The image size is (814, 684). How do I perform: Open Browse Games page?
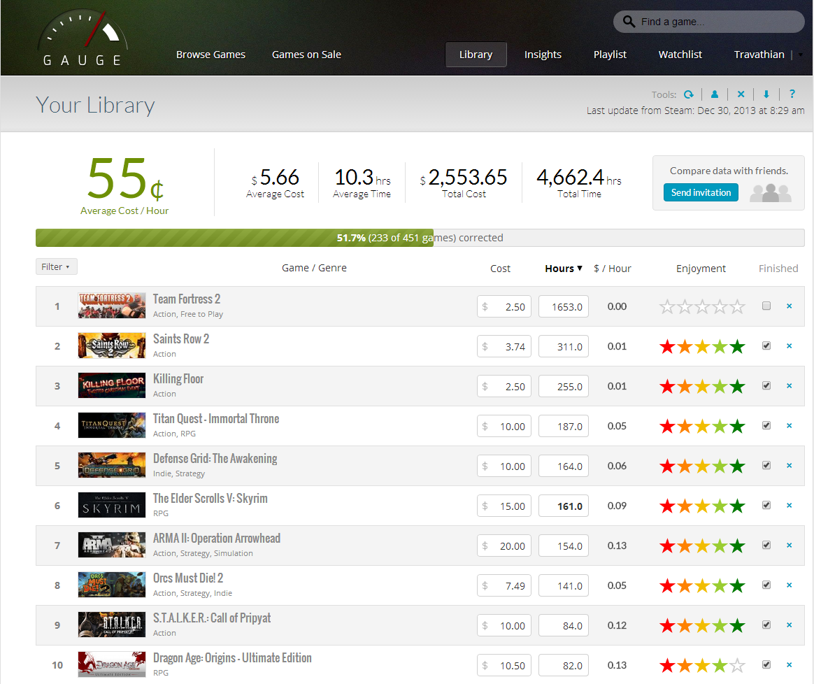pyautogui.click(x=210, y=55)
